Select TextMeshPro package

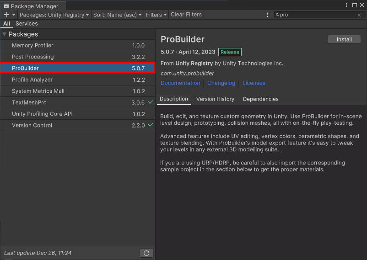point(77,102)
